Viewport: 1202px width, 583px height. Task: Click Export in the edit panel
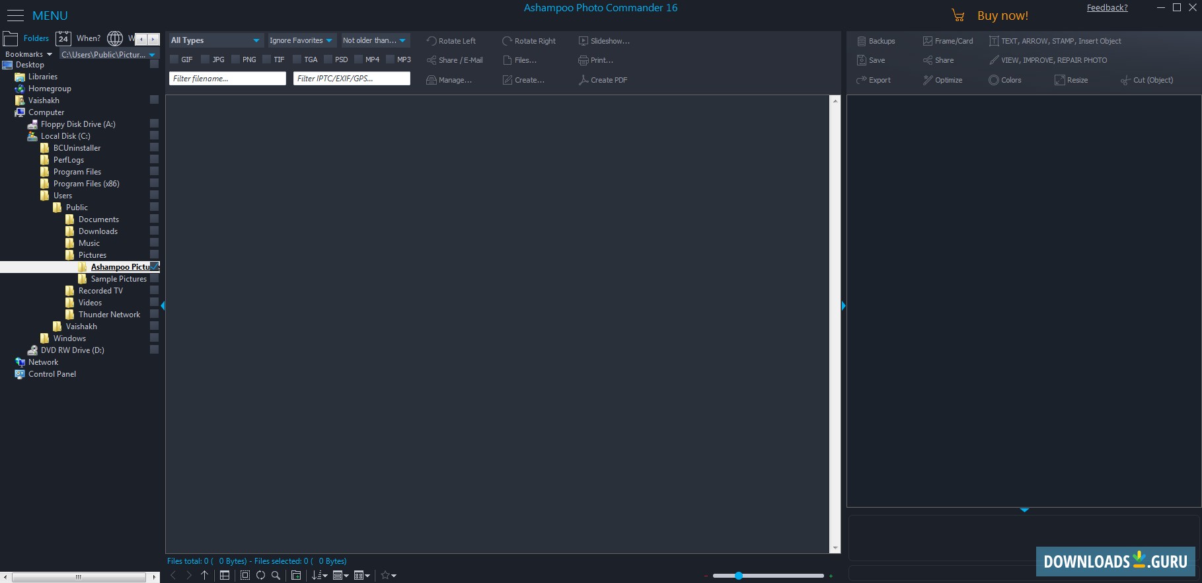tap(873, 80)
